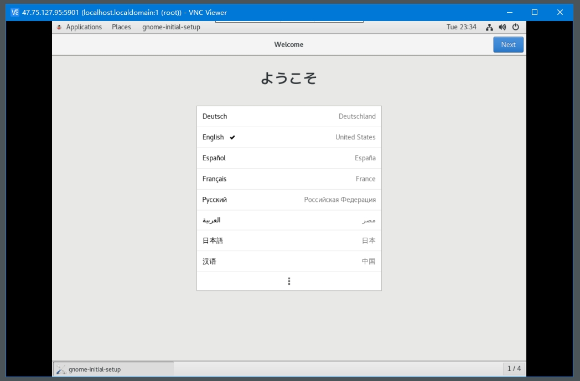The image size is (580, 381).
Task: Choose 日本語 language row
Action: click(289, 241)
